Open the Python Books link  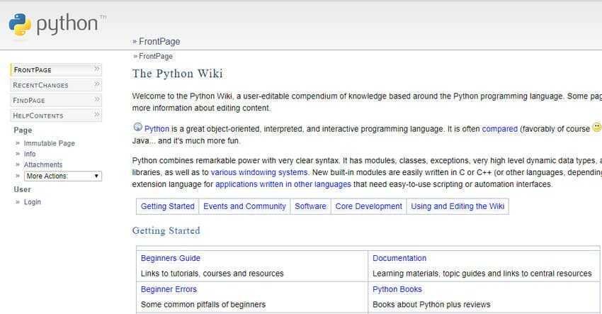click(x=397, y=289)
